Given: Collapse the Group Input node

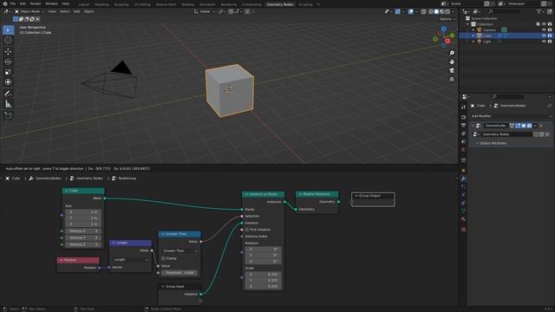Looking at the screenshot, I should tap(163, 286).
